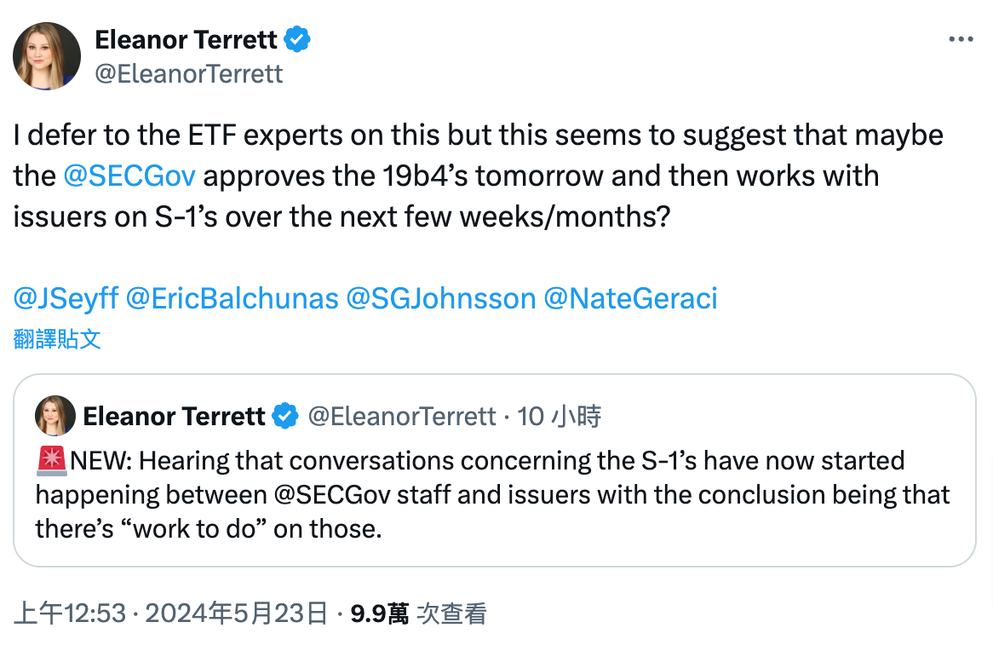Open the @SECGov mention in the main tweet
This screenshot has width=993, height=651.
(129, 176)
